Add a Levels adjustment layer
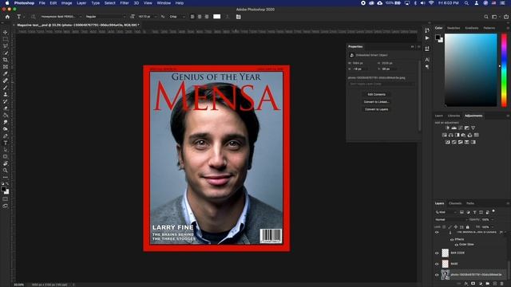 (454, 128)
